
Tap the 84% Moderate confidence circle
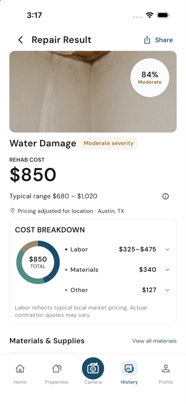coord(150,78)
